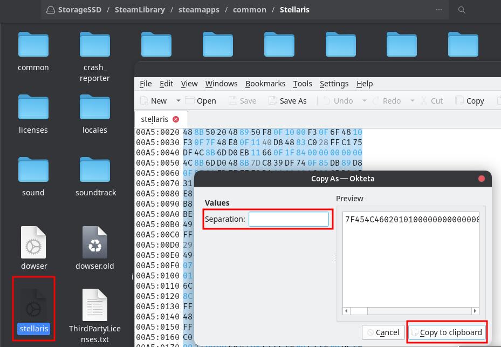Screen dimensions: 501x347
Task: Click the Copy toolbar button
Action: 470,101
